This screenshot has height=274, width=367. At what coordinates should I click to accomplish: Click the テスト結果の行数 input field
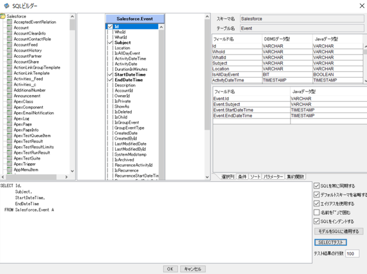[x=352, y=253]
